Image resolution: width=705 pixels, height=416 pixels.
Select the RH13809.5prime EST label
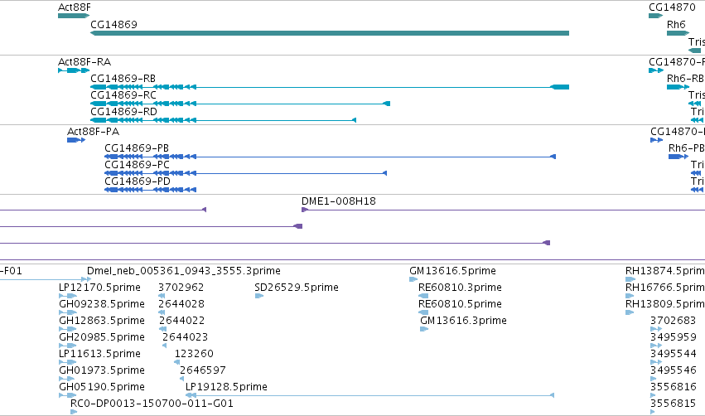click(x=665, y=304)
